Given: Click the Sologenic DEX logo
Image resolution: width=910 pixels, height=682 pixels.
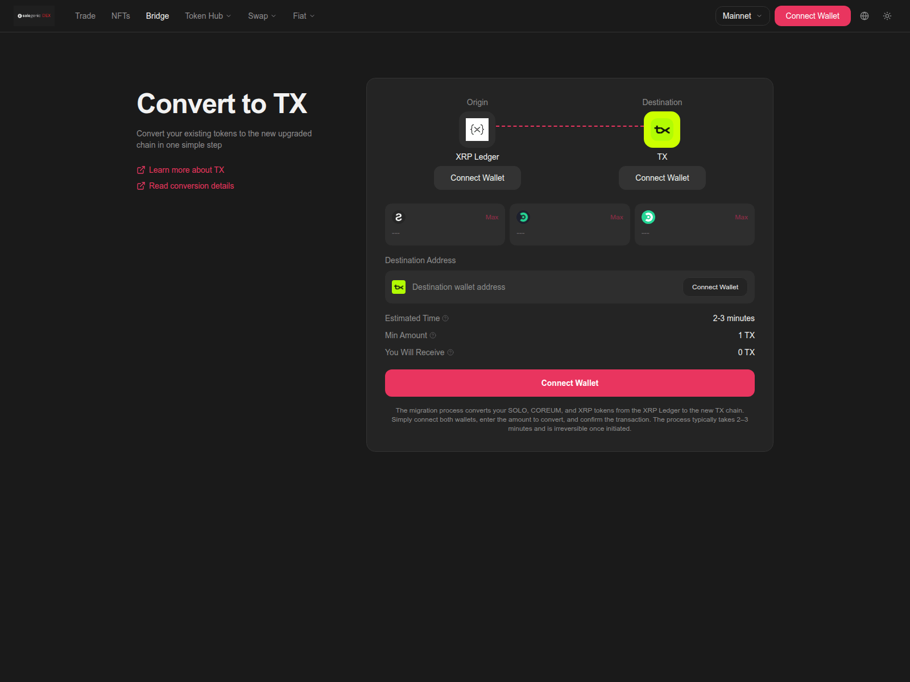Looking at the screenshot, I should [x=34, y=16].
